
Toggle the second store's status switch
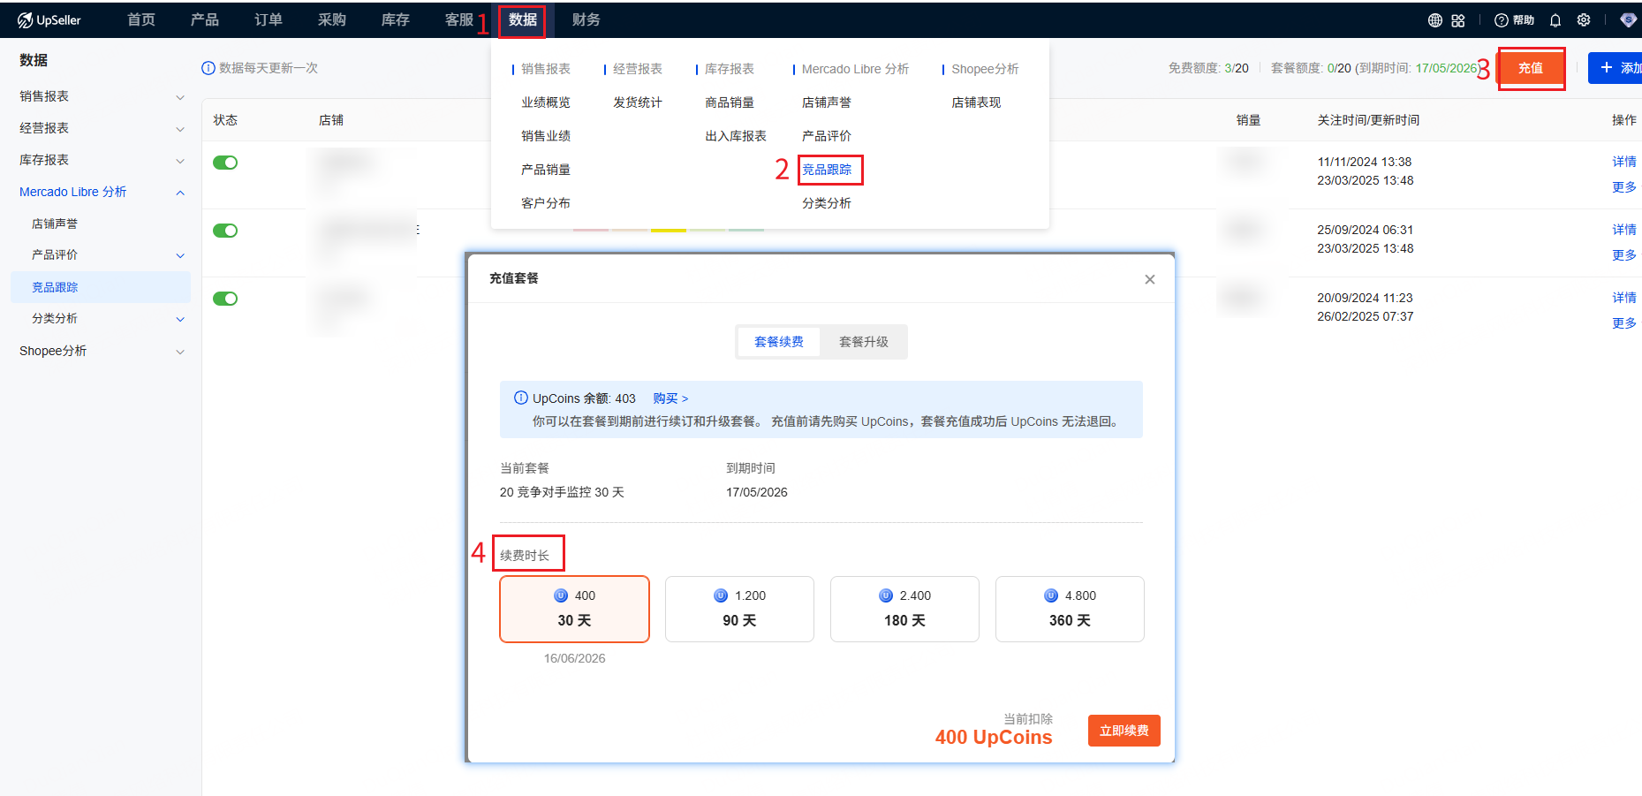(225, 231)
